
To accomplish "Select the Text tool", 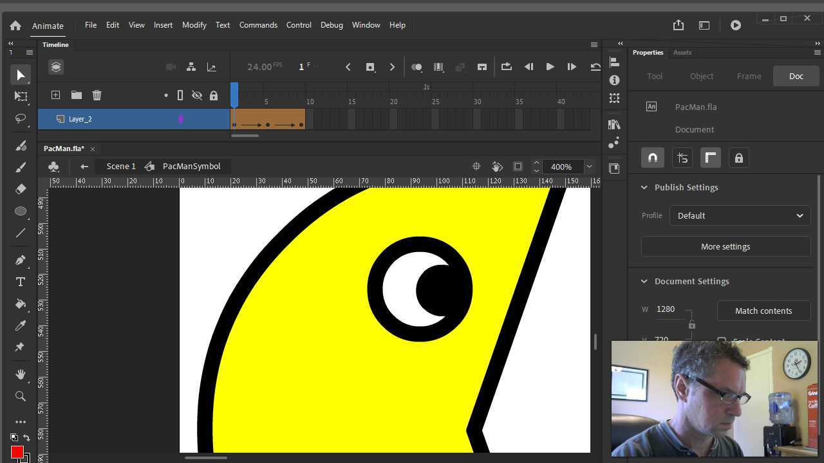I will click(x=20, y=281).
